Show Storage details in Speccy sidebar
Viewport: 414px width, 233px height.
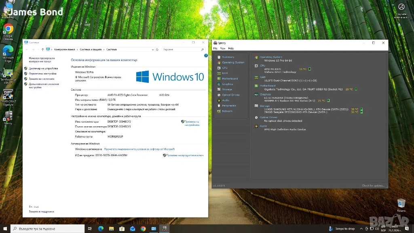[227, 89]
